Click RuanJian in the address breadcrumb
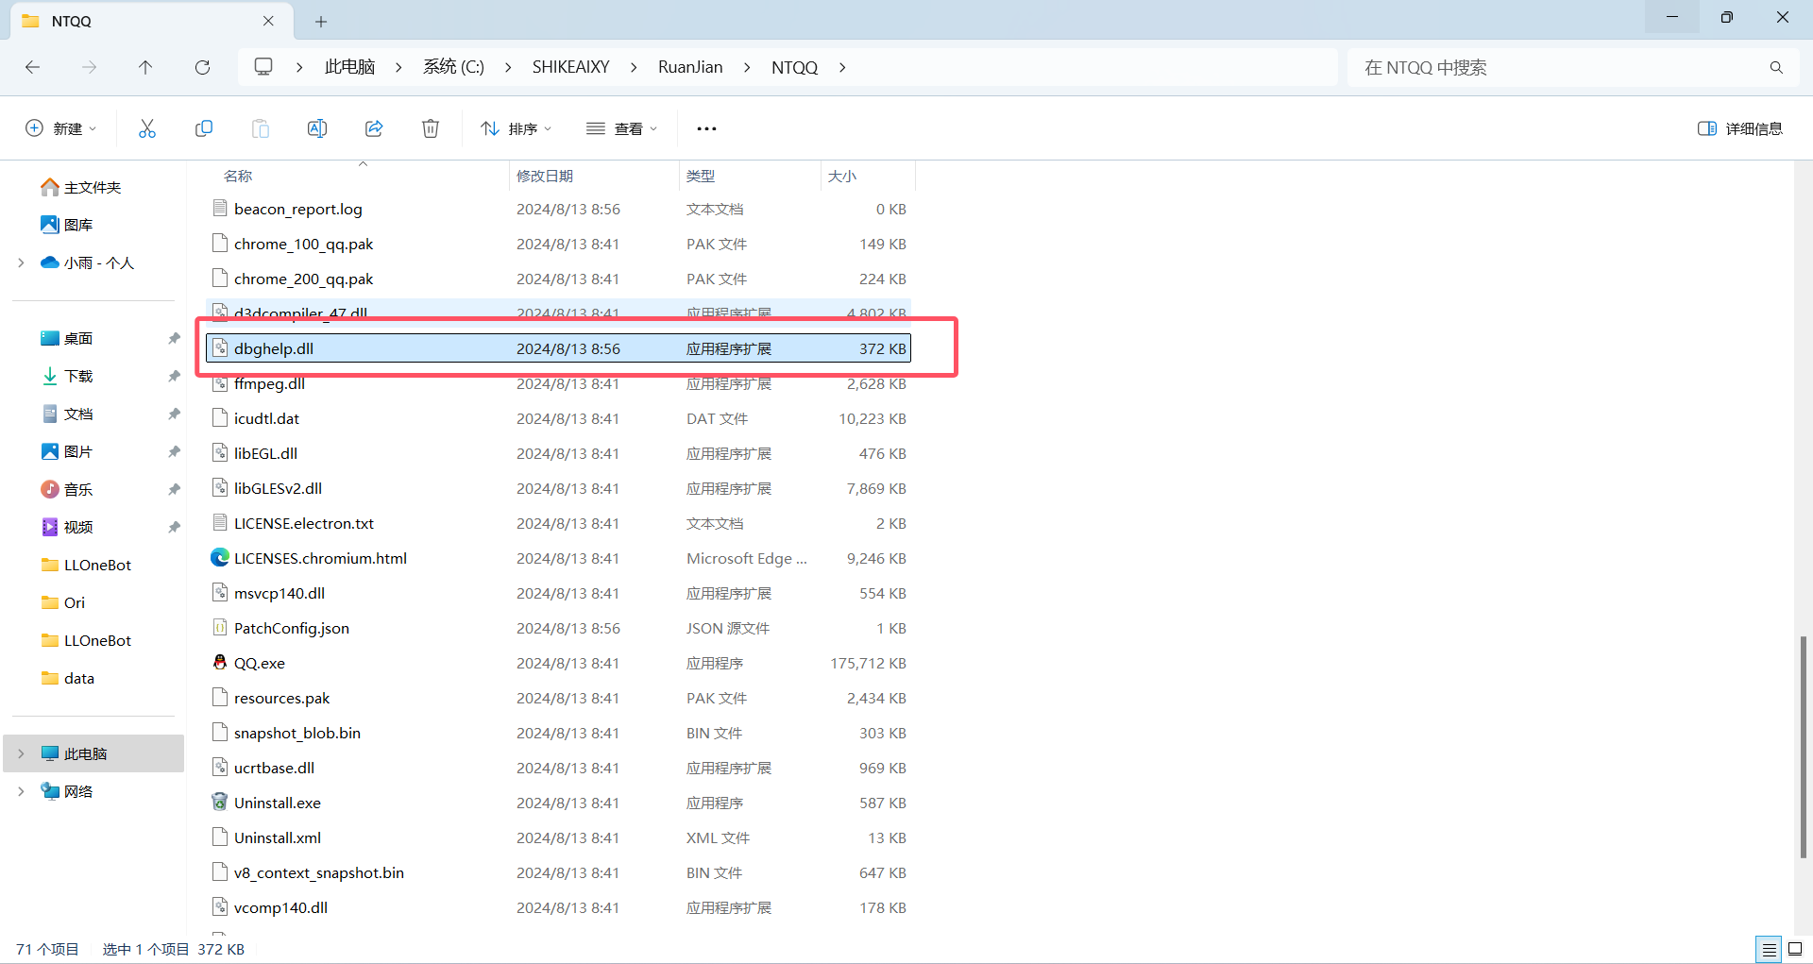Viewport: 1813px width, 964px height. (x=690, y=67)
